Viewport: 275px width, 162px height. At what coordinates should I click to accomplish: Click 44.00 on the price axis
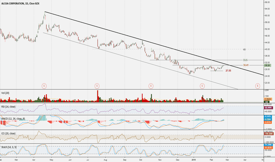pos(267,42)
